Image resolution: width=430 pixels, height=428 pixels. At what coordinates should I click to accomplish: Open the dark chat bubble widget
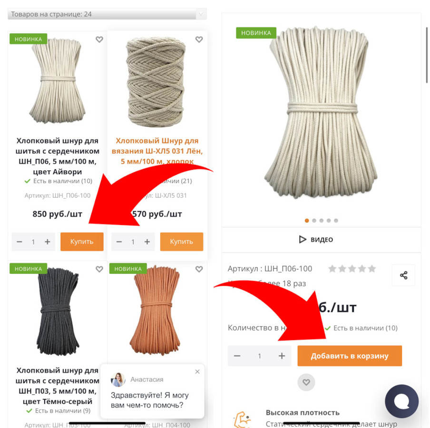402,401
